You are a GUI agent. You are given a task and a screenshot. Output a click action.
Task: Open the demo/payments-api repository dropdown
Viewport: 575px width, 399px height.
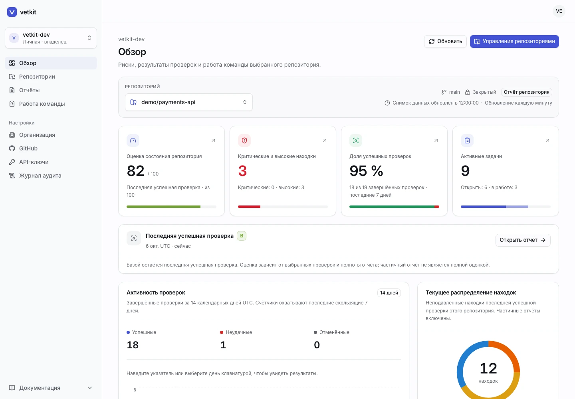click(189, 102)
